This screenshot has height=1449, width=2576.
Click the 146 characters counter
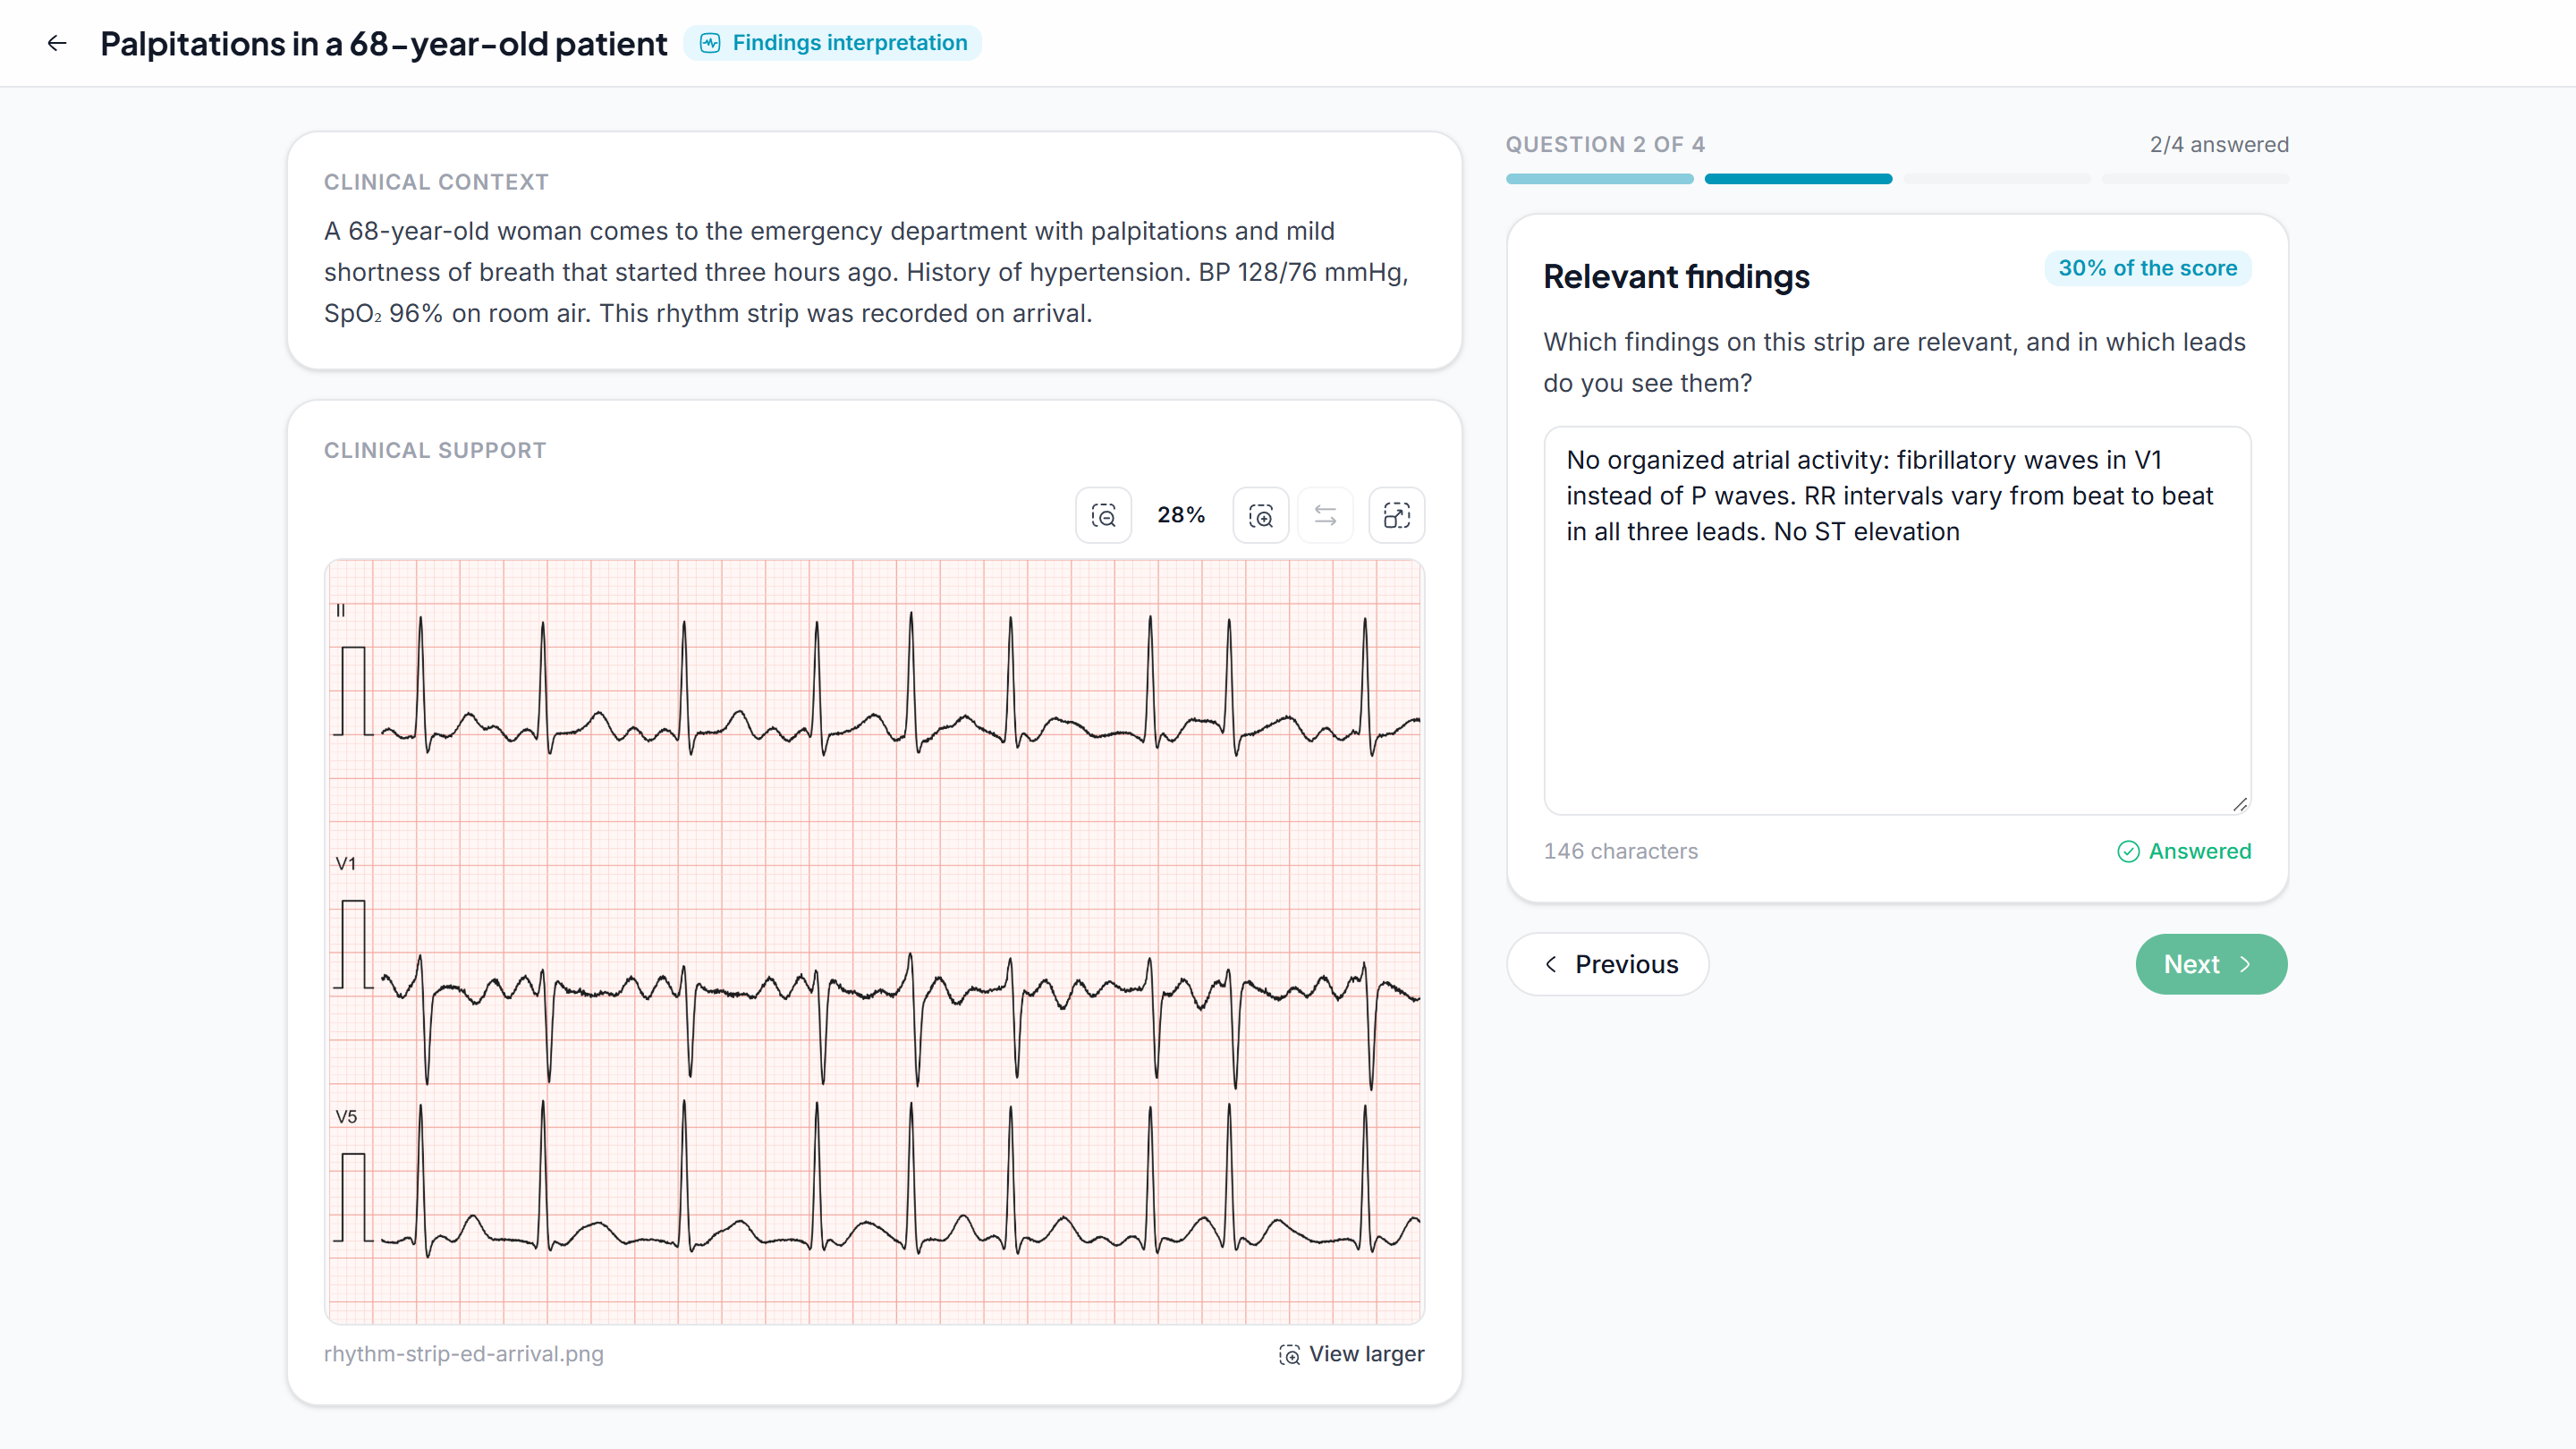point(1620,851)
